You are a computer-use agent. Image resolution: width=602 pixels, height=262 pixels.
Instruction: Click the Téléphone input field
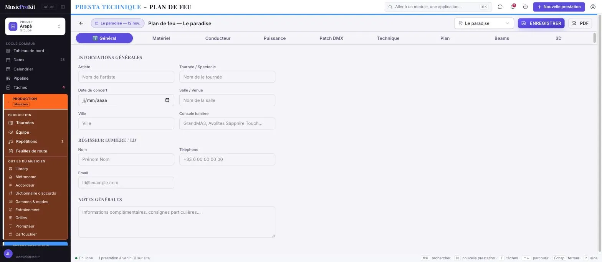[227, 159]
